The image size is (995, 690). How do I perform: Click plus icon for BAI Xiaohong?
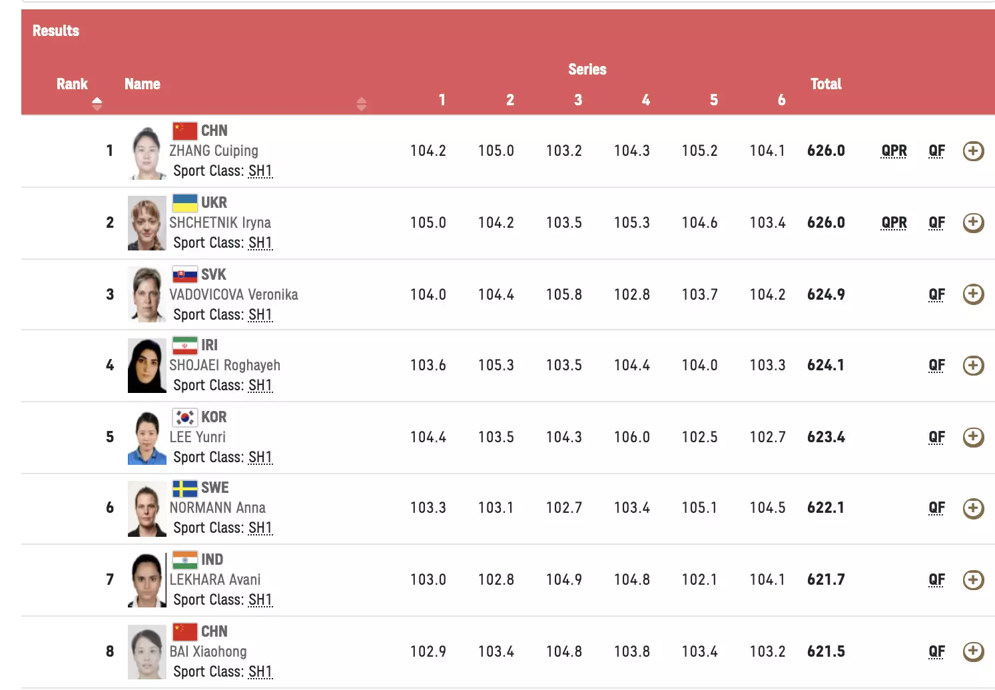pyautogui.click(x=973, y=651)
